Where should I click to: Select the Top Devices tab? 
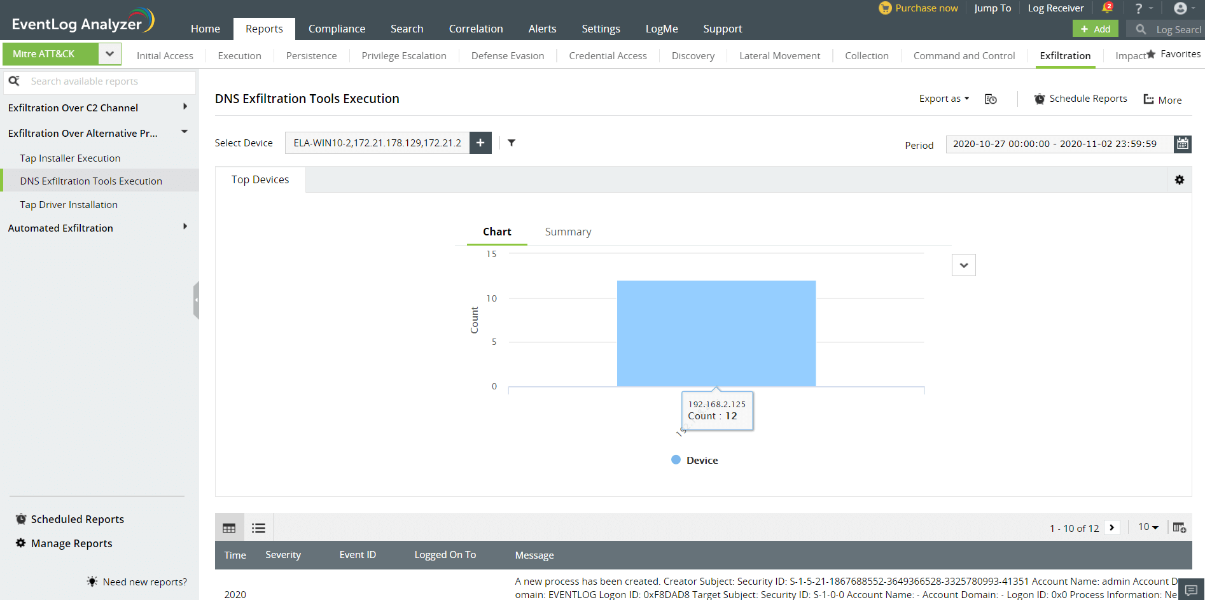[260, 179]
